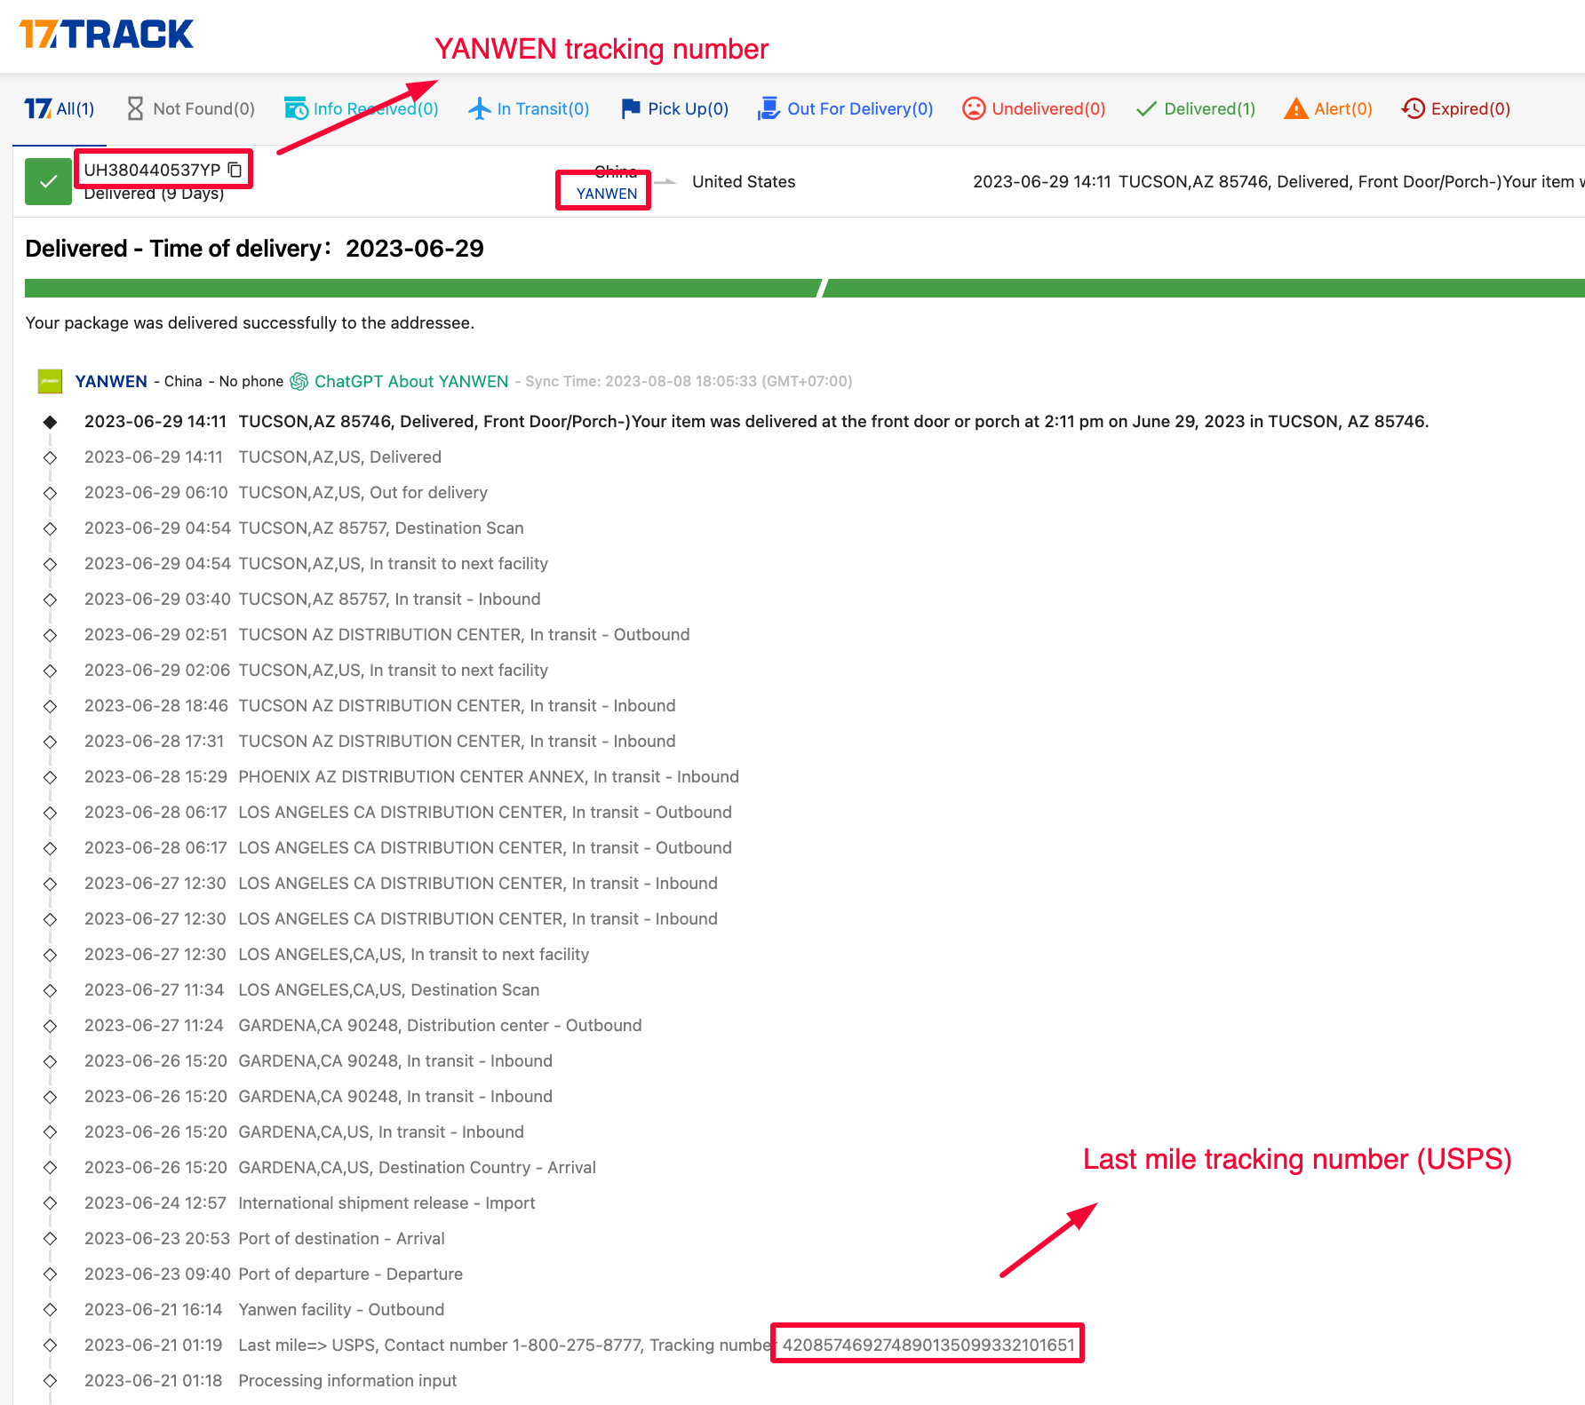The width and height of the screenshot is (1585, 1405).
Task: Select 'LOS ANGELES,CA,US, Destination Scan' event
Action: click(312, 989)
